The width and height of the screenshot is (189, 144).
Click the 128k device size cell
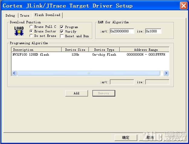75,55
